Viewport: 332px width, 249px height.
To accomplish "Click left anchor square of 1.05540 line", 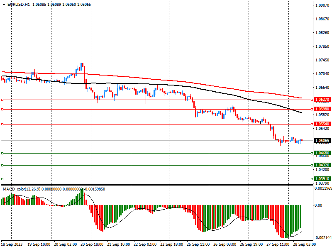I will [x=2, y=124].
